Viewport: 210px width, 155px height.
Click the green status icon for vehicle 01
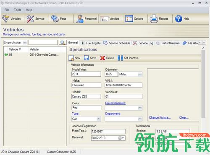click(x=6, y=54)
